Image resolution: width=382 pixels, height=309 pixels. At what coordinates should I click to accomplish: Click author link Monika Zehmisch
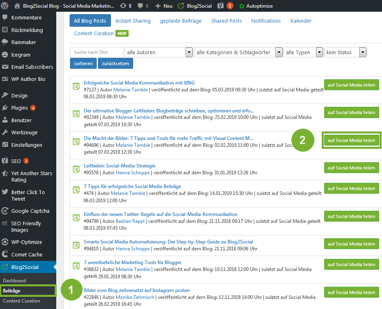pos(135,297)
